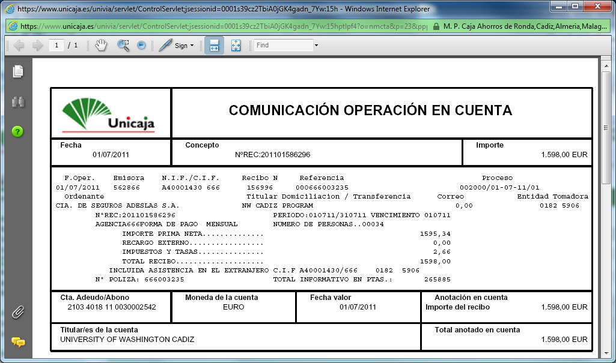The image size is (616, 363).
Task: Click the 'Importe' header label
Action: point(490,145)
